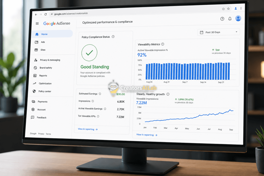Click the 7.22M viewable impressions value
Screen dimensions: 264x176
coord(142,103)
